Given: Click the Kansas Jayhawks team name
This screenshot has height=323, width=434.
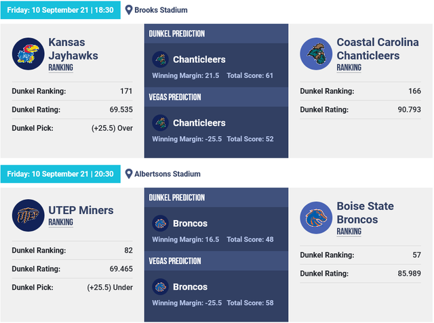Looking at the screenshot, I should pyautogui.click(x=73, y=49).
